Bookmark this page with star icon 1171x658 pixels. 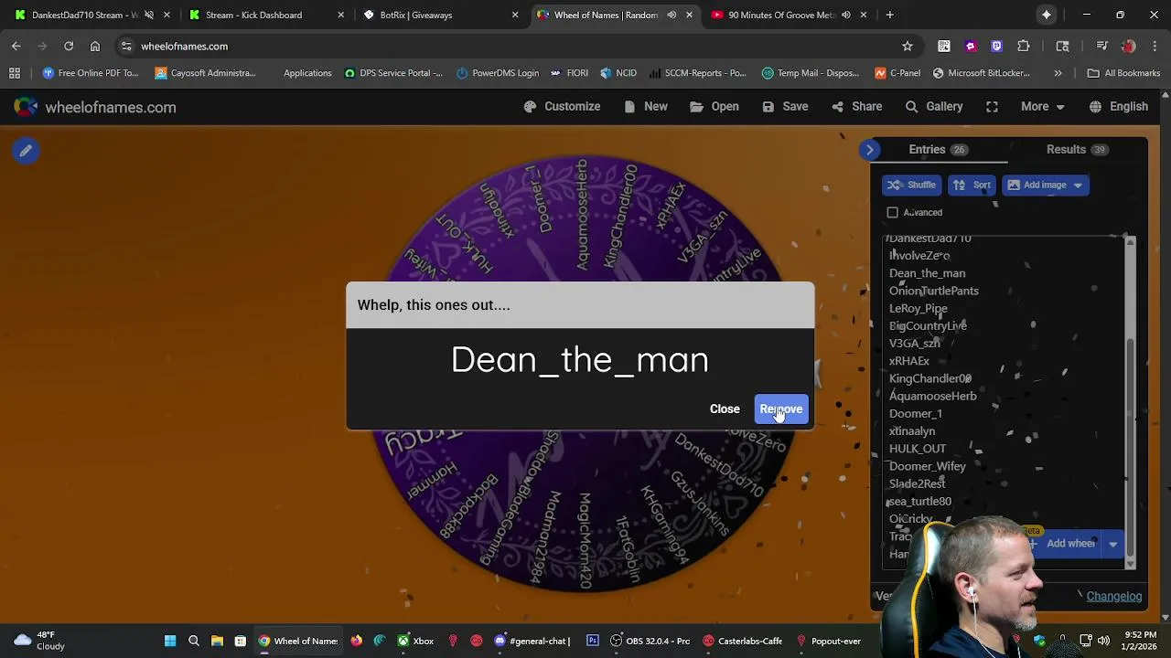point(908,46)
